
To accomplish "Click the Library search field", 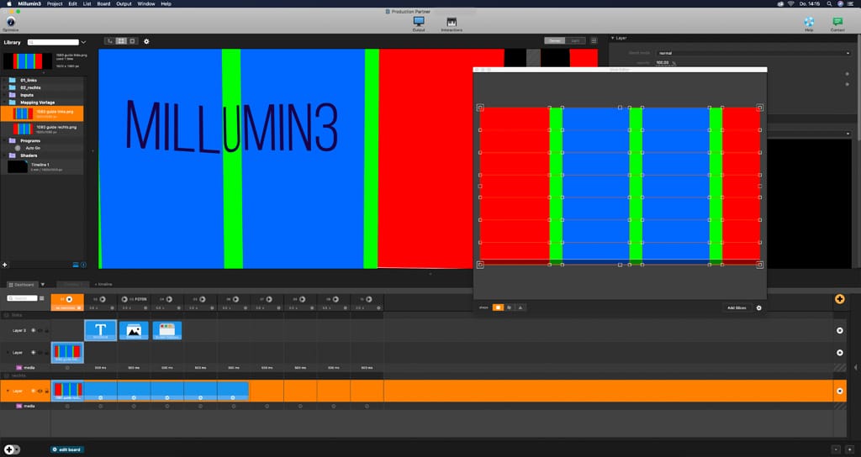I will (x=55, y=42).
